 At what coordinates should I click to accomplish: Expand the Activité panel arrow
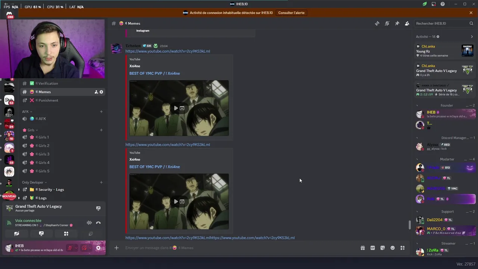coord(472,37)
